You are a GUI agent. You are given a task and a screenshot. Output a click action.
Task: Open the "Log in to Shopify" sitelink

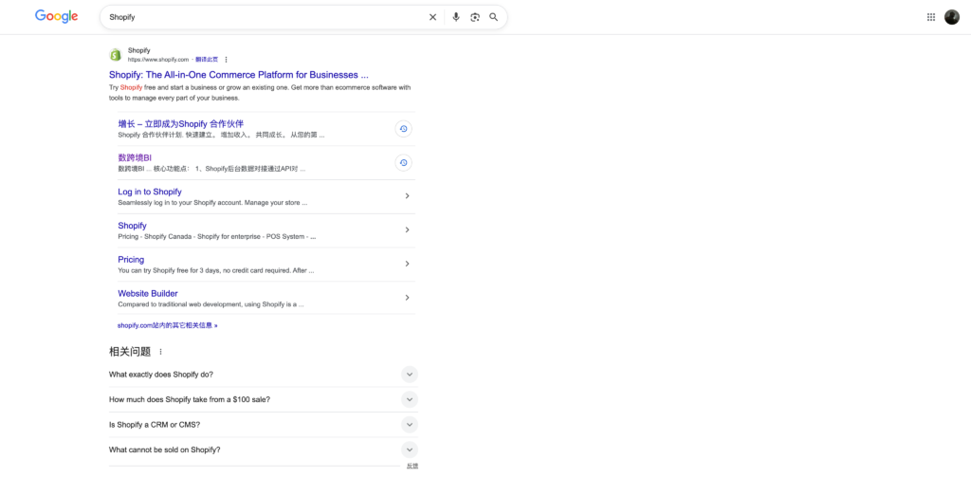(150, 192)
